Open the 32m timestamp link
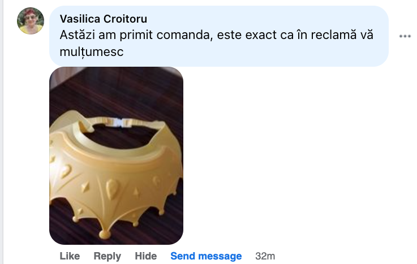Image resolution: width=417 pixels, height=264 pixels. coord(265,256)
